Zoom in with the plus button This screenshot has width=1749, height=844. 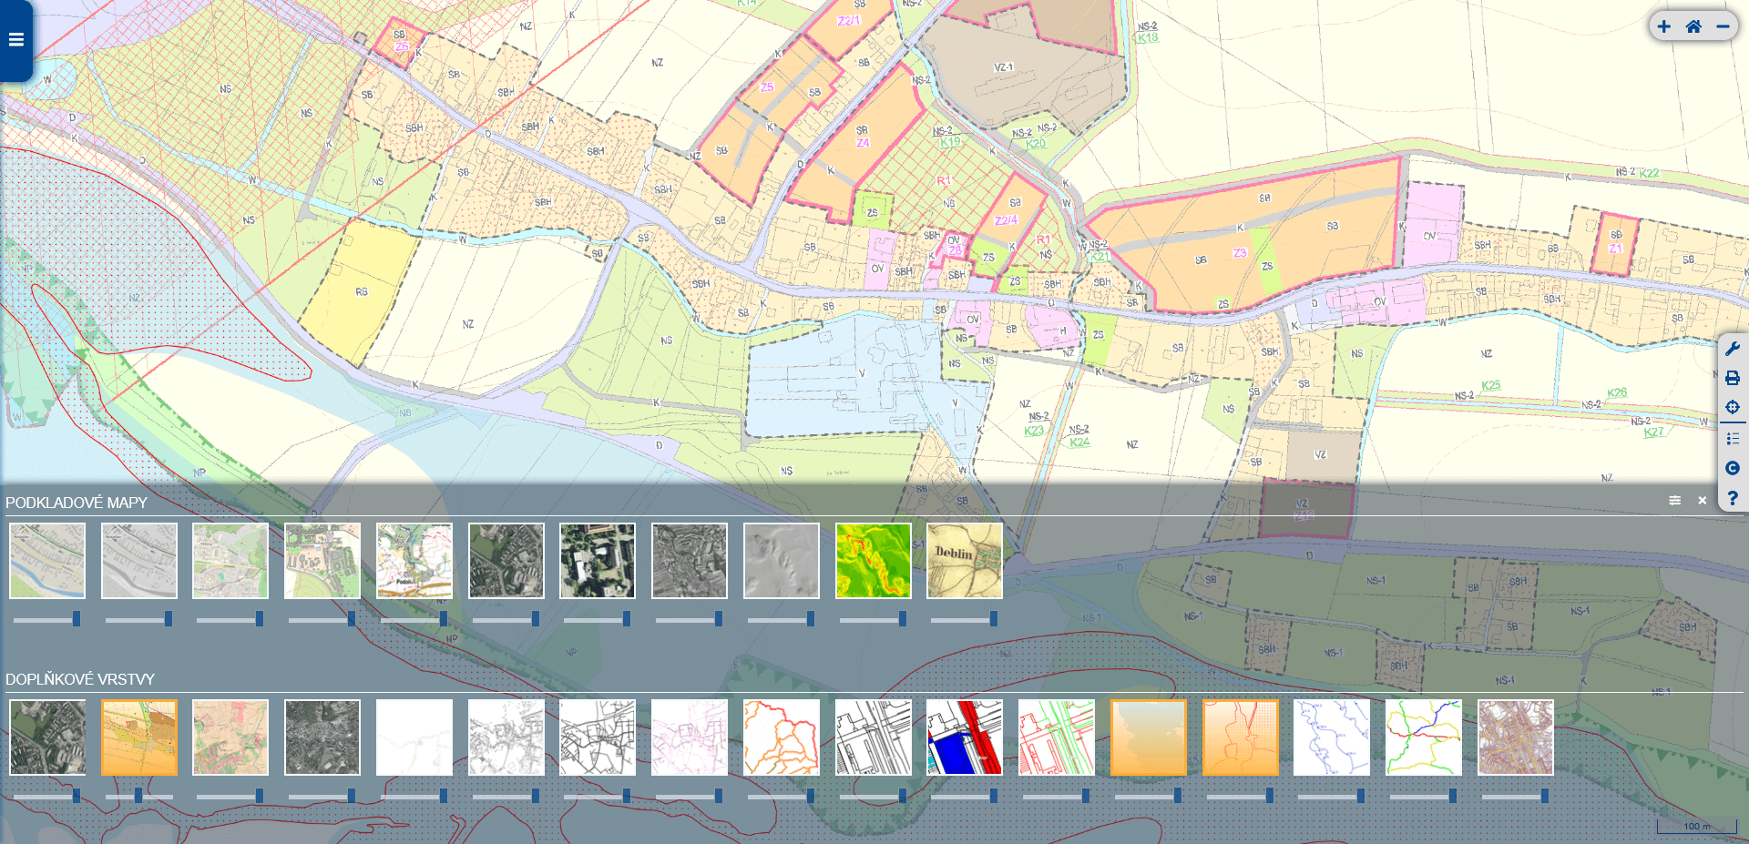pos(1663,26)
